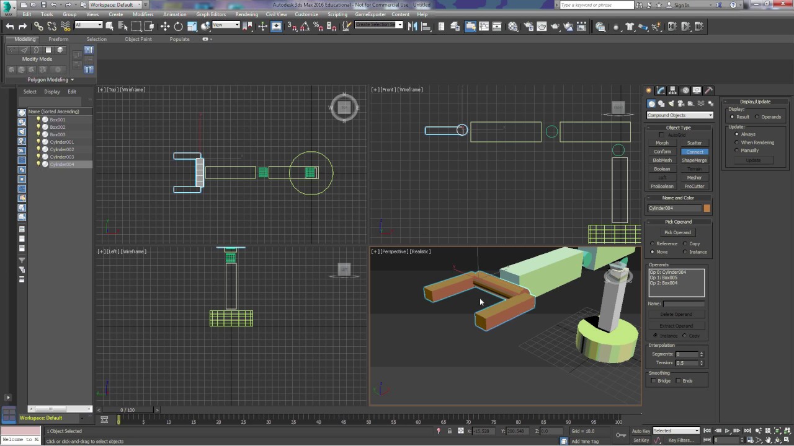Open the Hierarchy command panel tab
This screenshot has width=794, height=446.
(672, 90)
